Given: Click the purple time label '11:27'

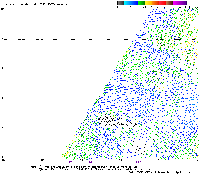Looking at the screenshot, I should click(x=68, y=162).
